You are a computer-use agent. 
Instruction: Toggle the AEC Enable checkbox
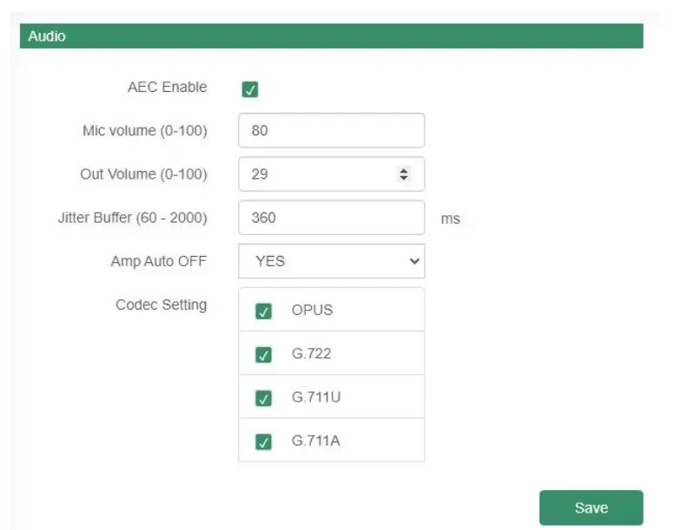250,89
